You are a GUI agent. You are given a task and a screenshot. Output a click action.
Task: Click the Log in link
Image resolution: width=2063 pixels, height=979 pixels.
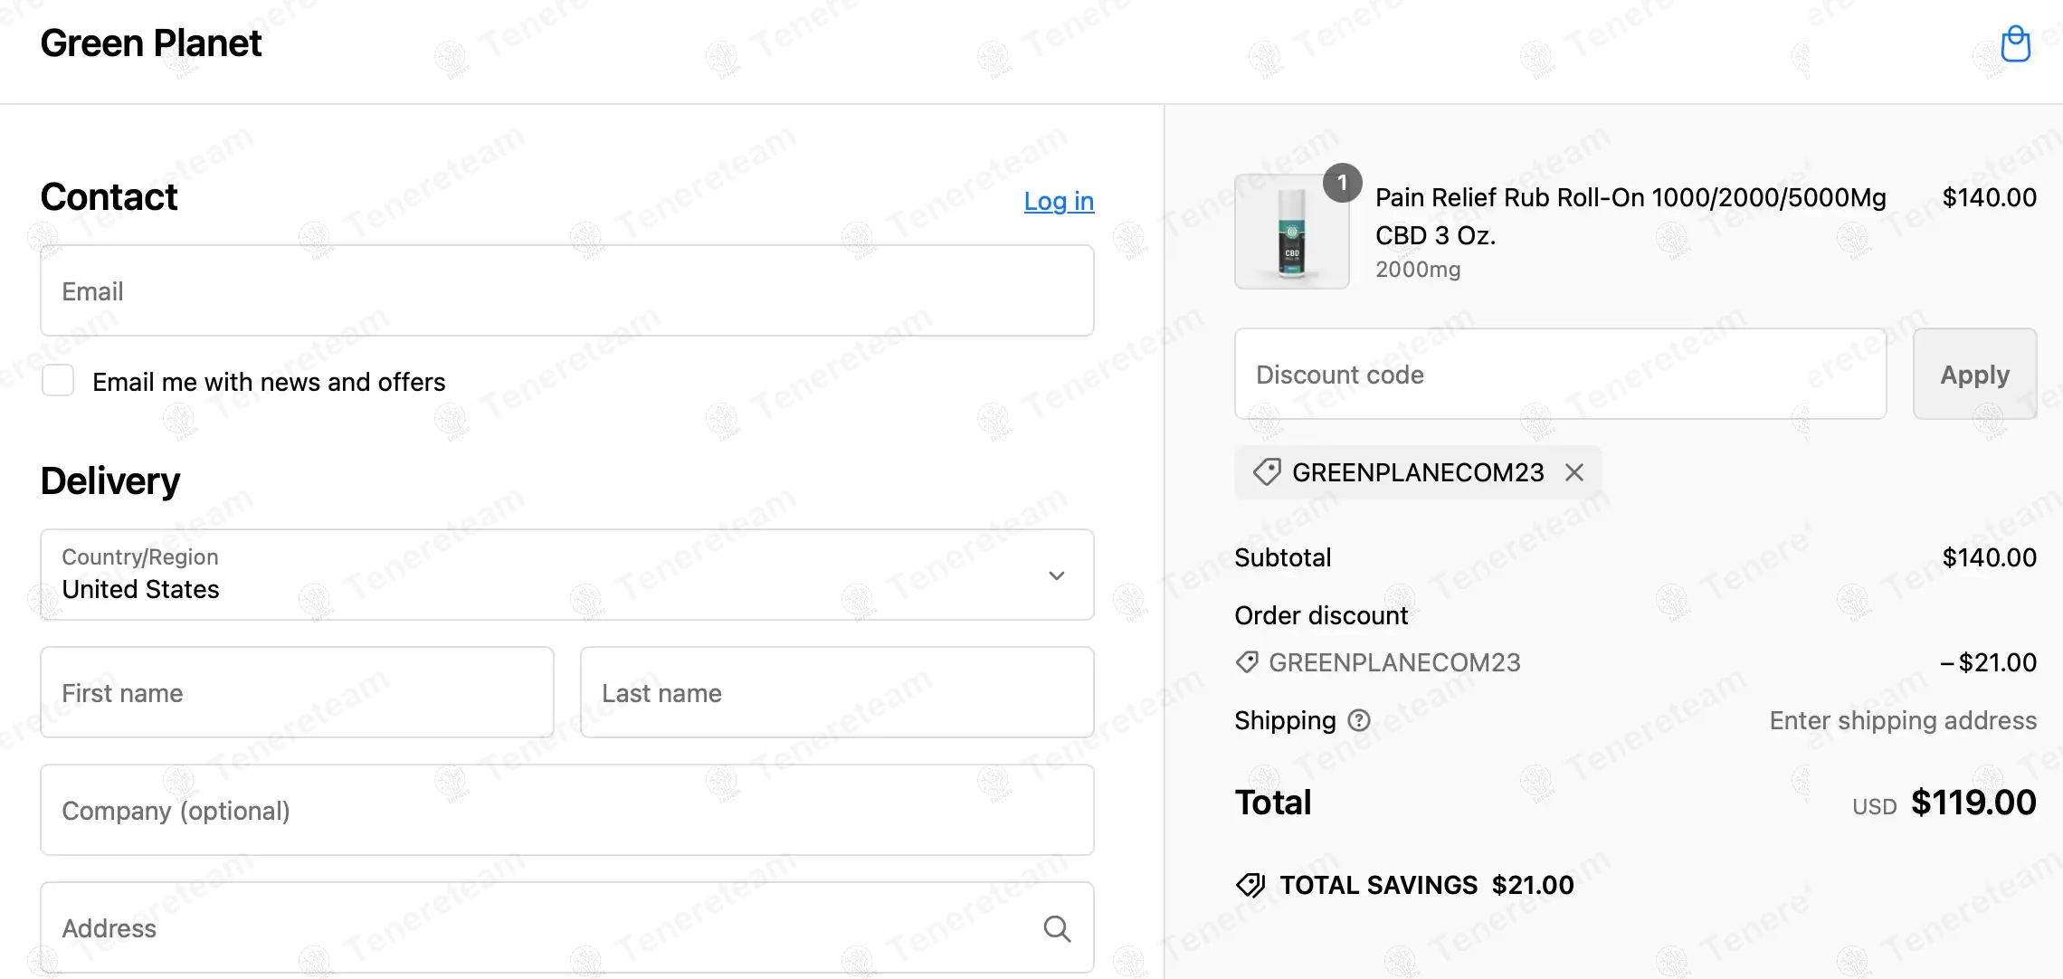pyautogui.click(x=1059, y=201)
